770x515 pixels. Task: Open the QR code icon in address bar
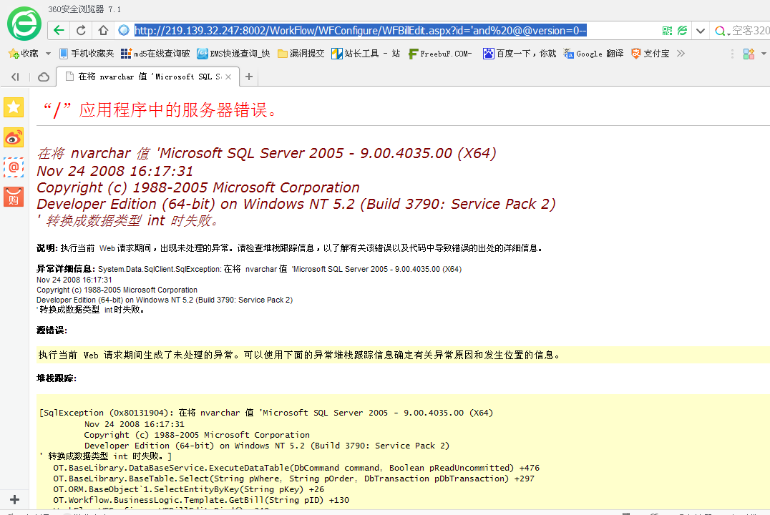click(x=667, y=31)
